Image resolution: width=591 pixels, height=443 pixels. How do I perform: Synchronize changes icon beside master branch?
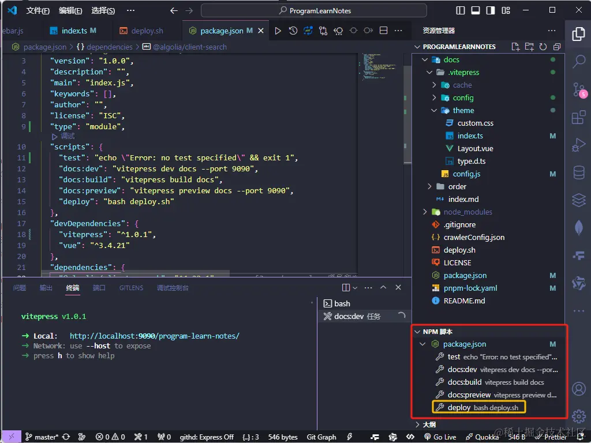point(66,437)
